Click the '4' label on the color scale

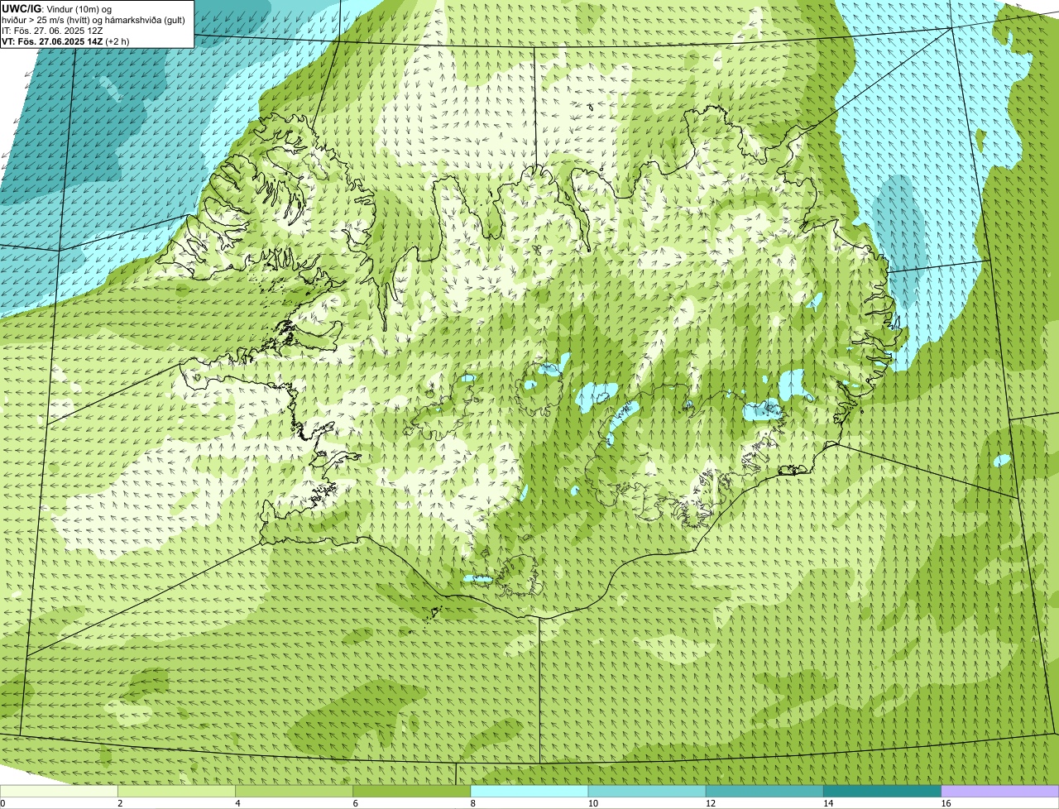click(237, 803)
